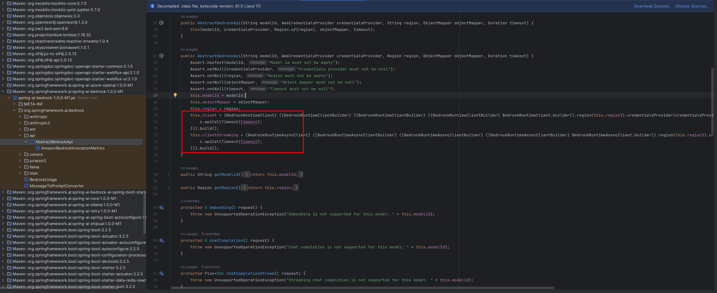Open BedrockUsage class
Screen dimensions: 717x293
[x=43, y=179]
